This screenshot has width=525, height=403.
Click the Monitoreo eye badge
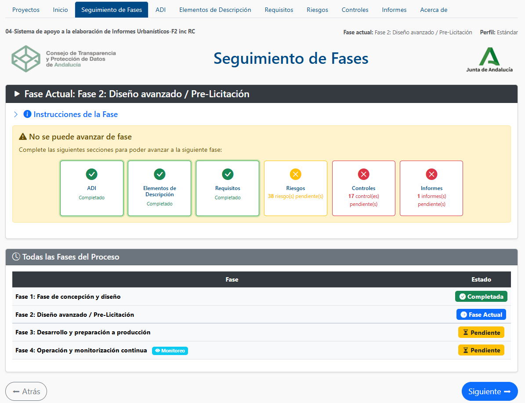170,351
